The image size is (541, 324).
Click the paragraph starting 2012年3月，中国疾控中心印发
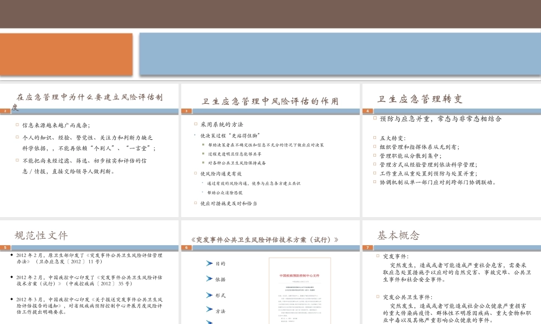(89, 306)
